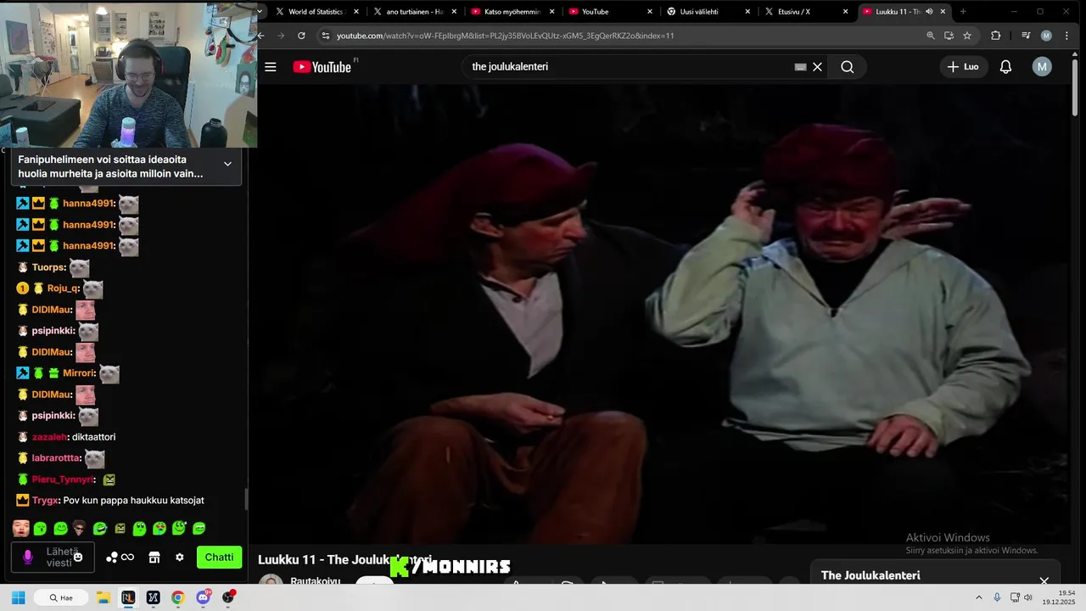Open chat settings gear
The image size is (1086, 611).
[179, 558]
